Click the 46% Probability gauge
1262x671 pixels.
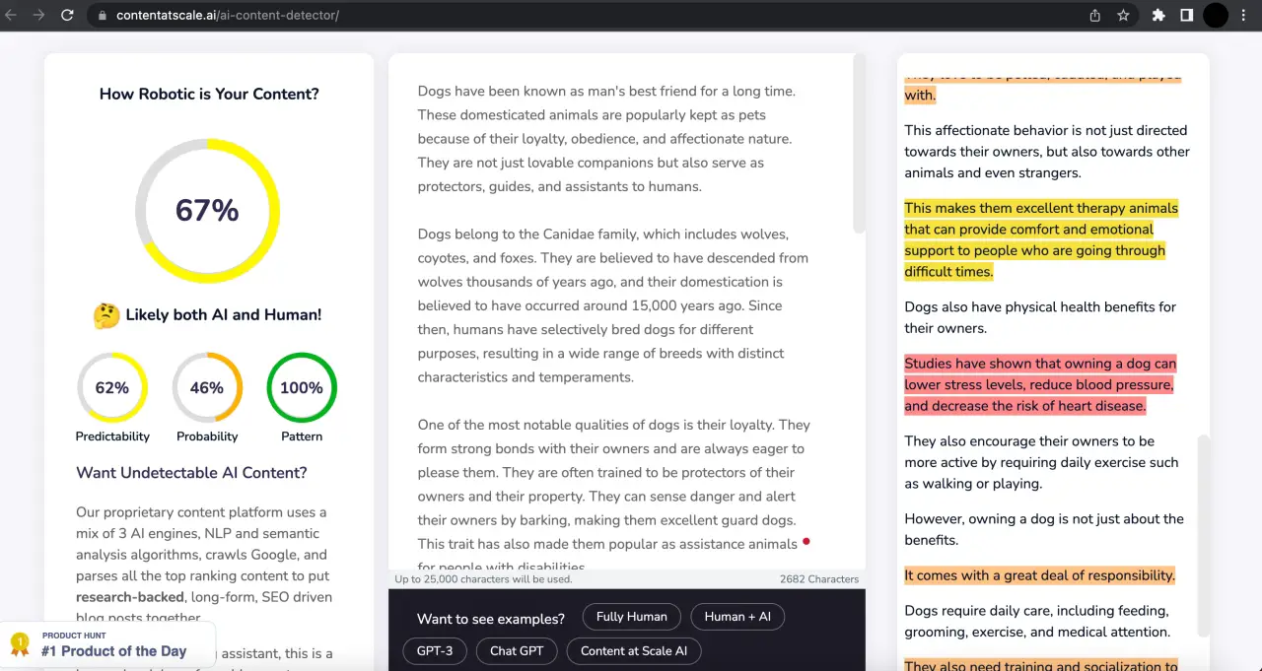tap(207, 388)
